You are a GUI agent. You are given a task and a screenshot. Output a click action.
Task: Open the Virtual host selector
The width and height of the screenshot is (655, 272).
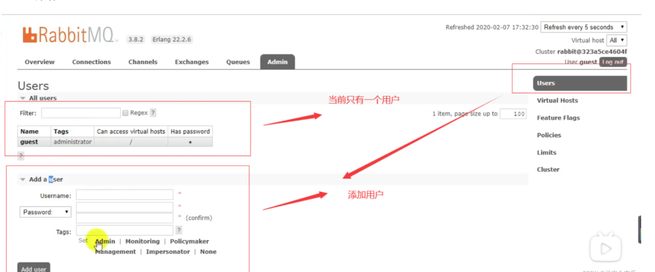617,40
